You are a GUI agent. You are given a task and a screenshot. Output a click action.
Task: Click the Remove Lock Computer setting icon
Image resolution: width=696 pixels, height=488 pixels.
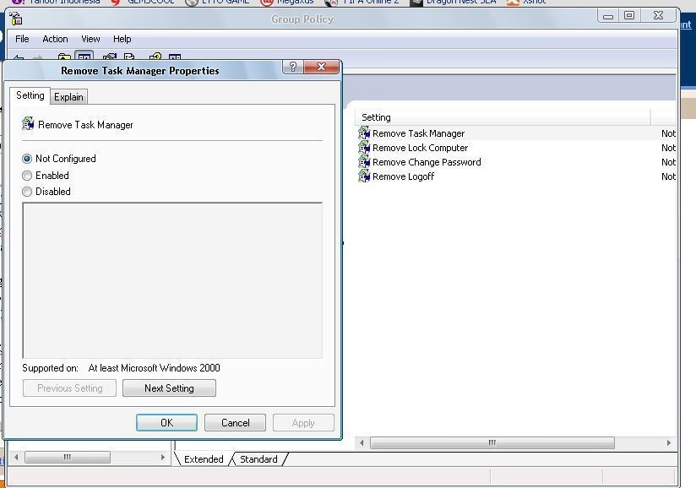click(364, 148)
